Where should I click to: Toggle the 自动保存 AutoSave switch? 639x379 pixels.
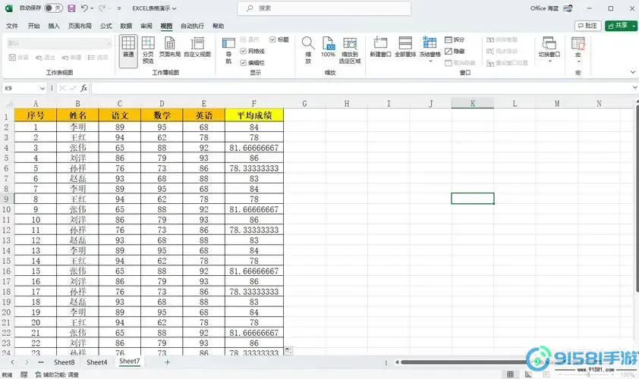53,8
